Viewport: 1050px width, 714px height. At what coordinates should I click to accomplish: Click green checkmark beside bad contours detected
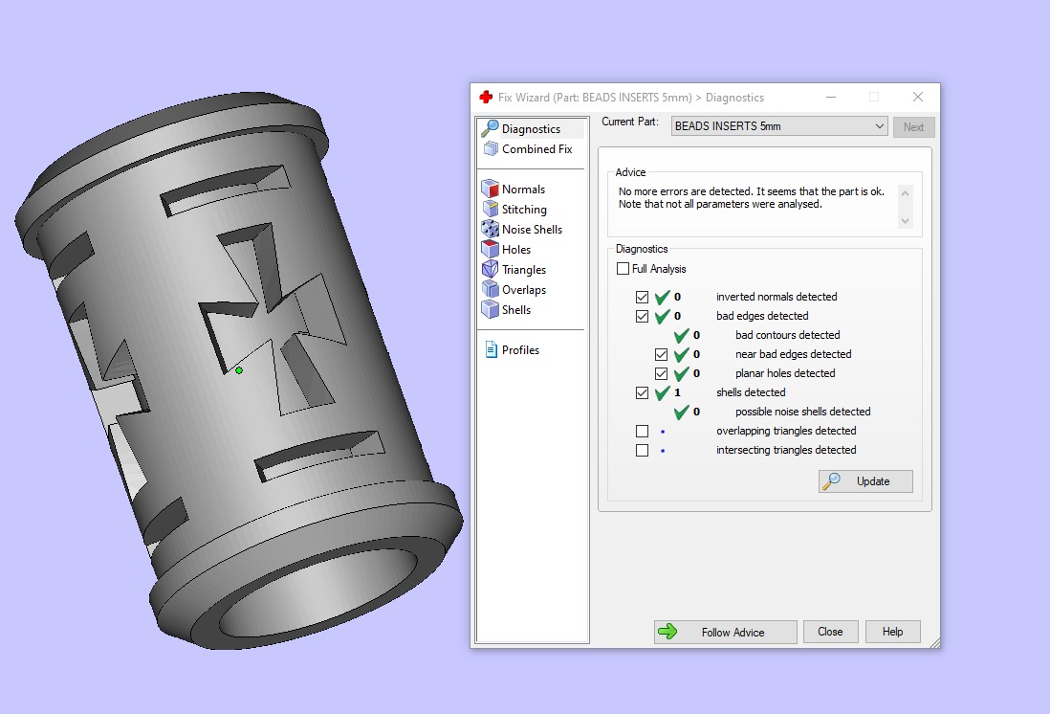[682, 335]
